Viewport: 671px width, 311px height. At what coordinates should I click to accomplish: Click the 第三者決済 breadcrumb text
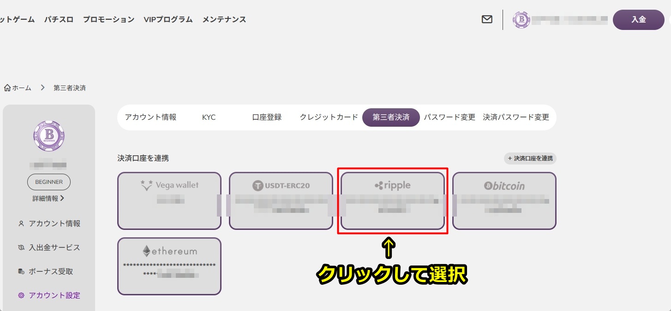click(x=70, y=88)
